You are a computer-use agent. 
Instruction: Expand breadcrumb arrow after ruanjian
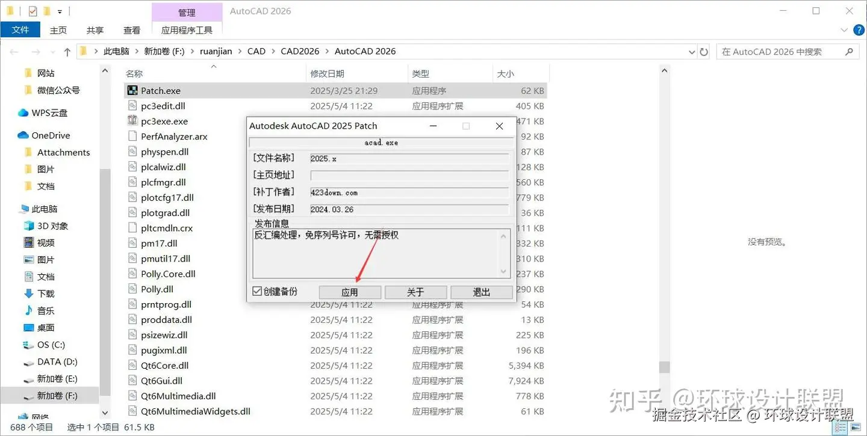(x=240, y=52)
